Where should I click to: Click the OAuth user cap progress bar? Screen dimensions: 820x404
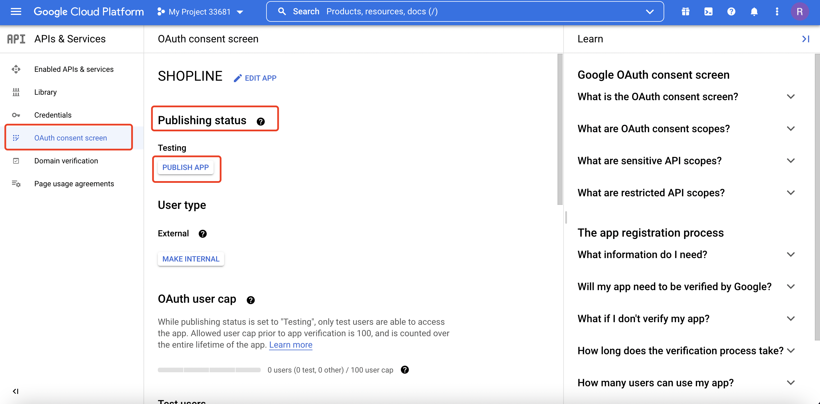click(209, 370)
